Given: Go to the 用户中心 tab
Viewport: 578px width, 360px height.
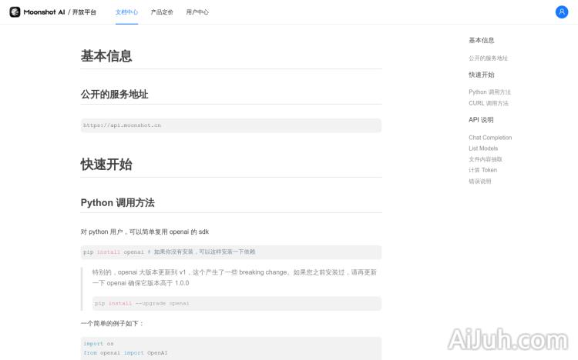Looking at the screenshot, I should click(197, 12).
